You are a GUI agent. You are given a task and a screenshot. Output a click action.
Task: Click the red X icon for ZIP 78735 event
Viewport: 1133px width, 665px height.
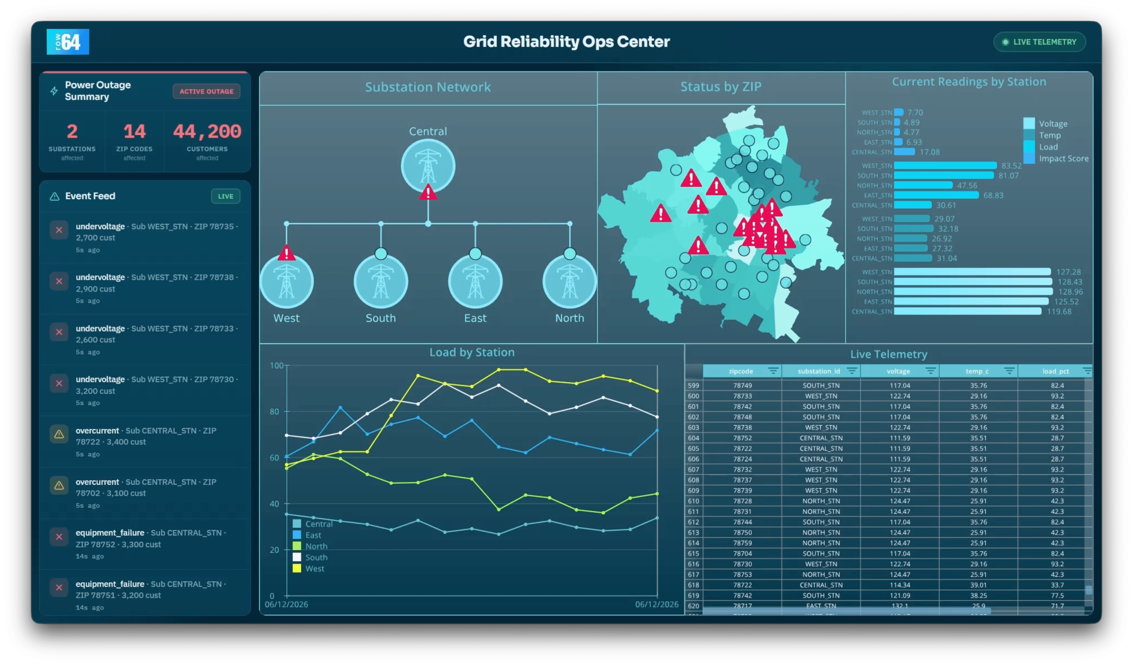[59, 230]
